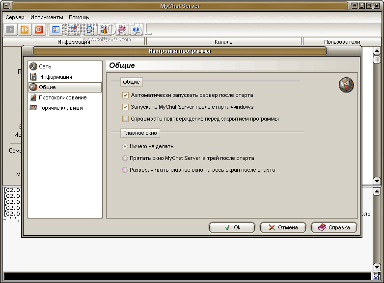
Task: Open the checklist settings toolbar icon
Action: (x=56, y=30)
